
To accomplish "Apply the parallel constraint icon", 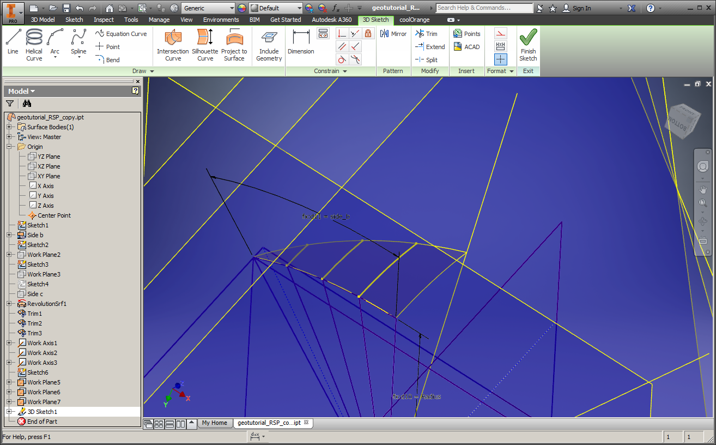I will coord(342,47).
